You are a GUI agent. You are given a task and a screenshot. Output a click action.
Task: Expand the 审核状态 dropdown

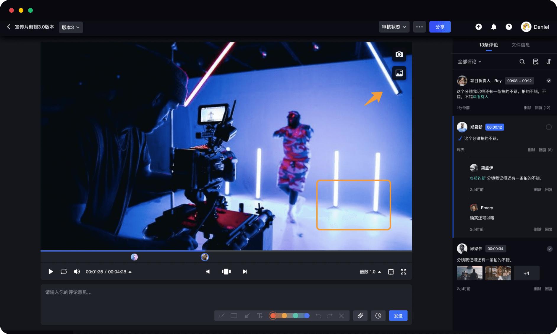point(394,27)
